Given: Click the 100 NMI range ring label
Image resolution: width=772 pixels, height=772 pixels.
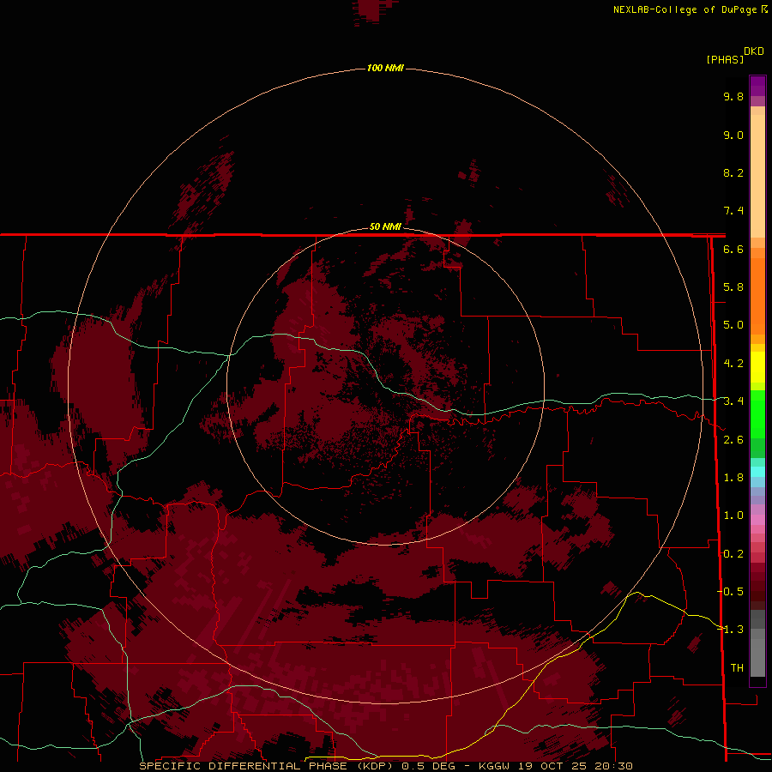Looking at the screenshot, I should tap(385, 68).
